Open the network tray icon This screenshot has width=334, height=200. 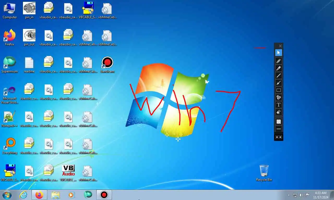(x=295, y=195)
